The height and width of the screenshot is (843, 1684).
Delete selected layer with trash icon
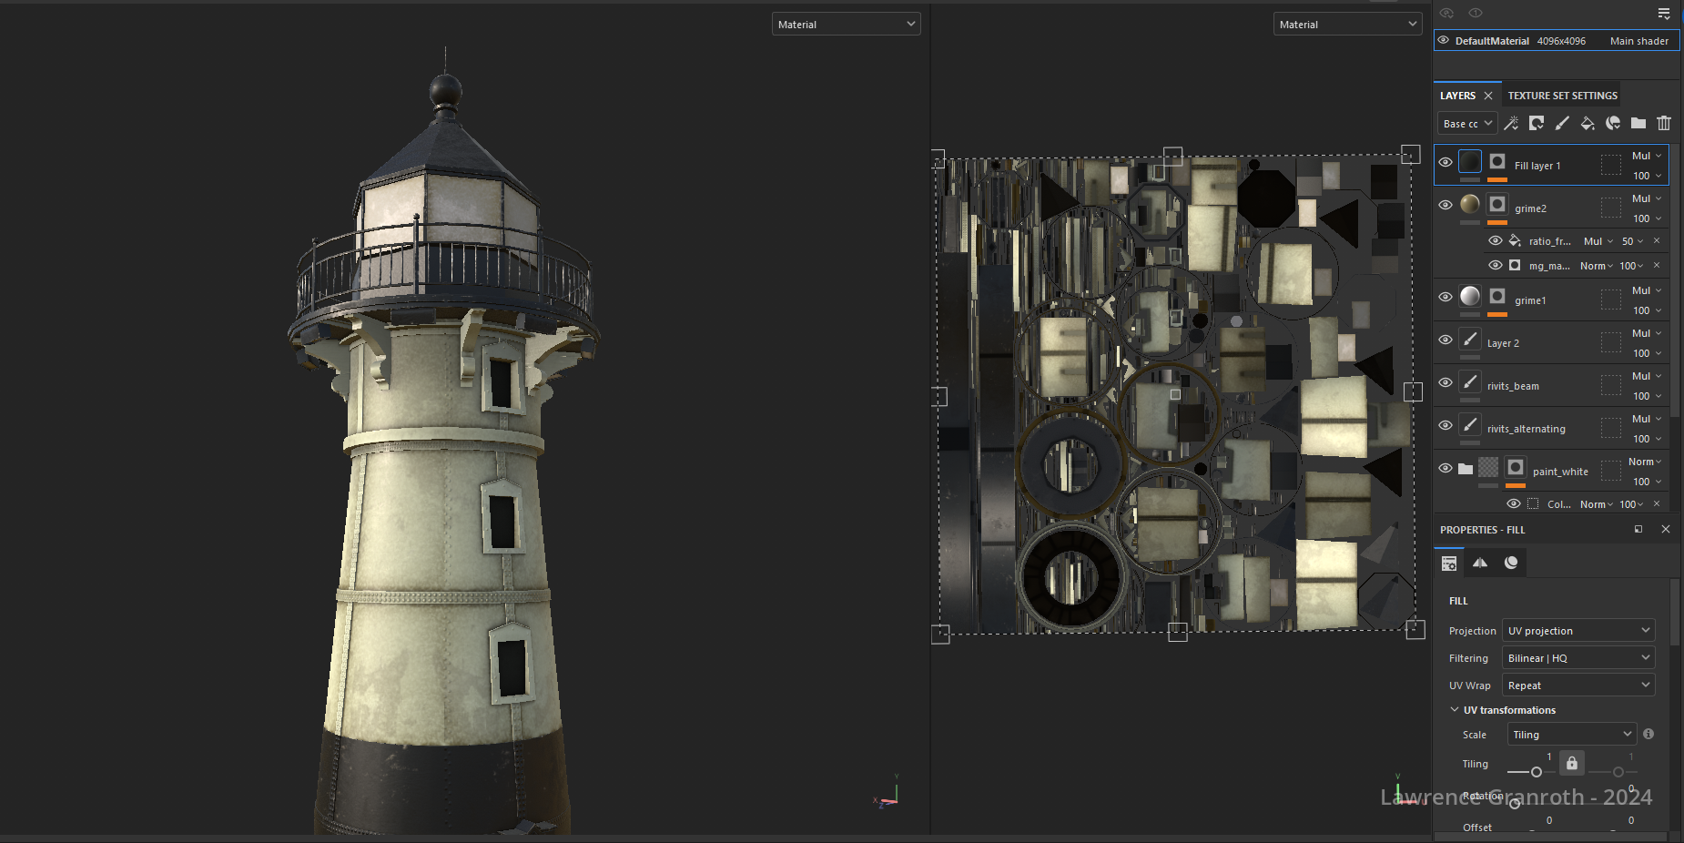click(1664, 124)
